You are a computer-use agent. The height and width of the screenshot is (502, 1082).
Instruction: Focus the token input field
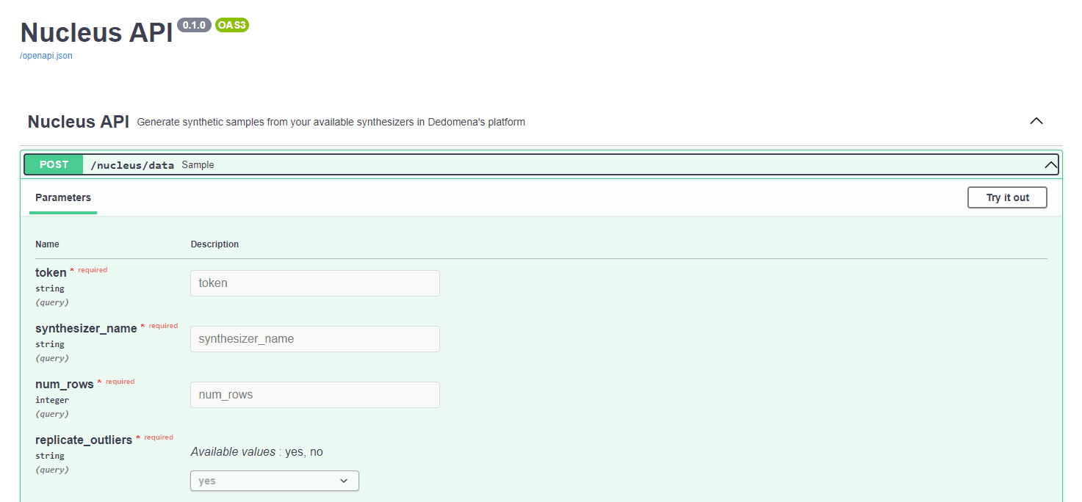click(x=315, y=283)
